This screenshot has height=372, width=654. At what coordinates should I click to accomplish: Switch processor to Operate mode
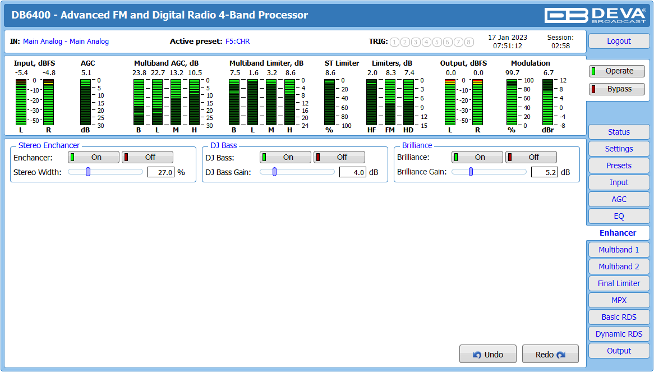click(617, 71)
